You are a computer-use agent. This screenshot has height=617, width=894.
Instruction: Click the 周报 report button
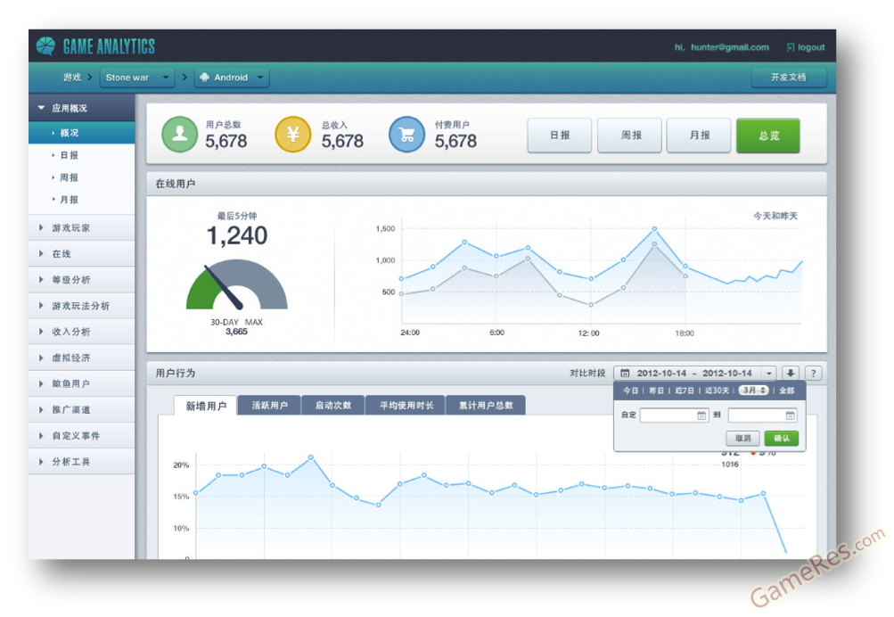point(629,136)
